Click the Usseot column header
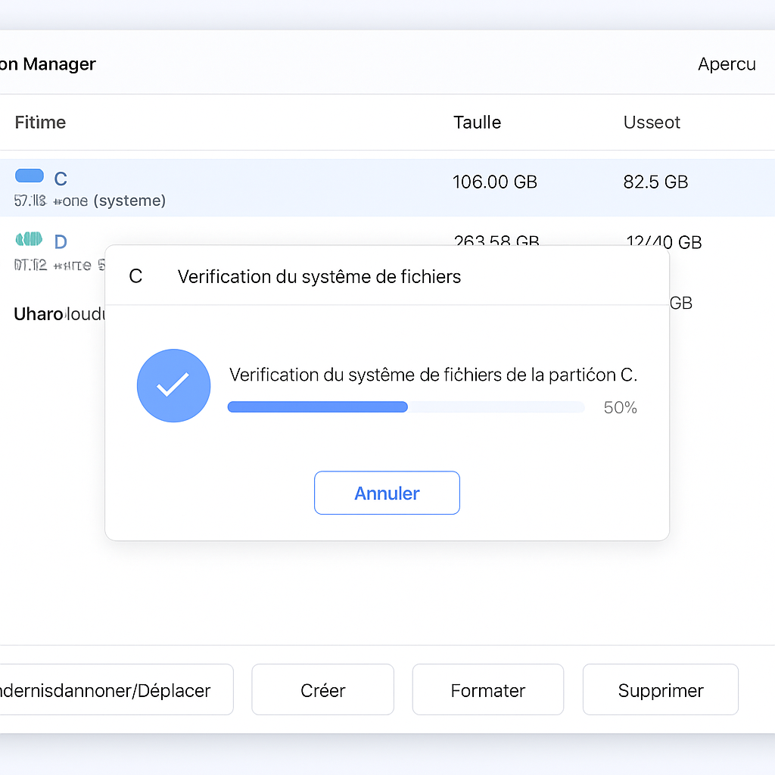Viewport: 775px width, 775px height. tap(652, 122)
